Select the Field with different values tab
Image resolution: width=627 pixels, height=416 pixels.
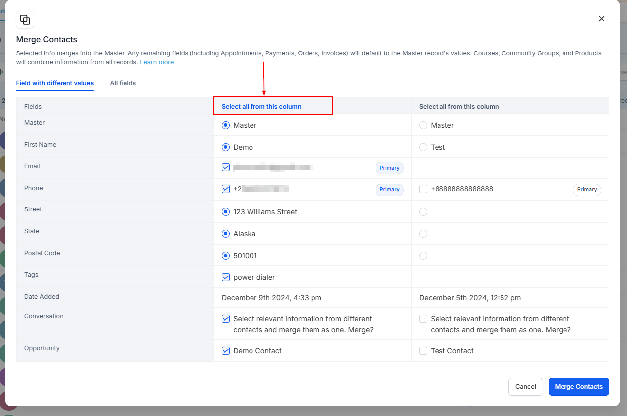pos(55,83)
